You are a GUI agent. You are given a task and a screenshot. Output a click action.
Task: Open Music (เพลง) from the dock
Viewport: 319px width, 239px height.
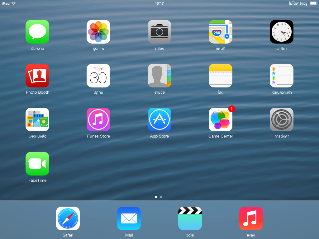coord(251,218)
